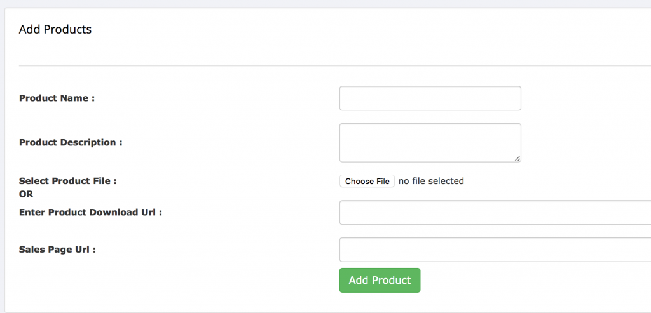Click the Product Download Url field
This screenshot has height=313, width=651.
point(495,213)
